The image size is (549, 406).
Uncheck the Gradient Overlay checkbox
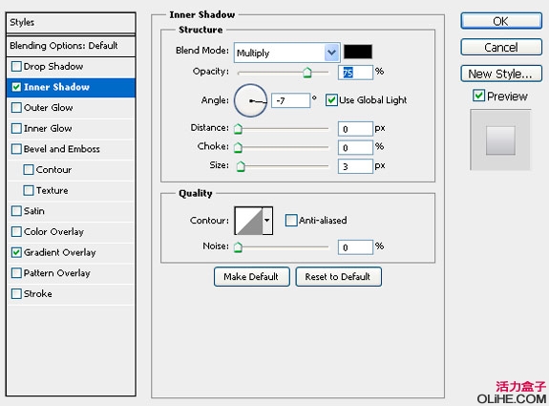pyautogui.click(x=16, y=252)
